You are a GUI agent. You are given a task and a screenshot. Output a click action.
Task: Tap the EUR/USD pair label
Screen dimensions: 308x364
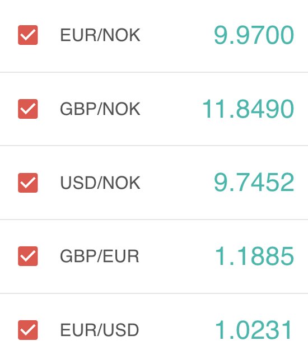[x=100, y=330]
